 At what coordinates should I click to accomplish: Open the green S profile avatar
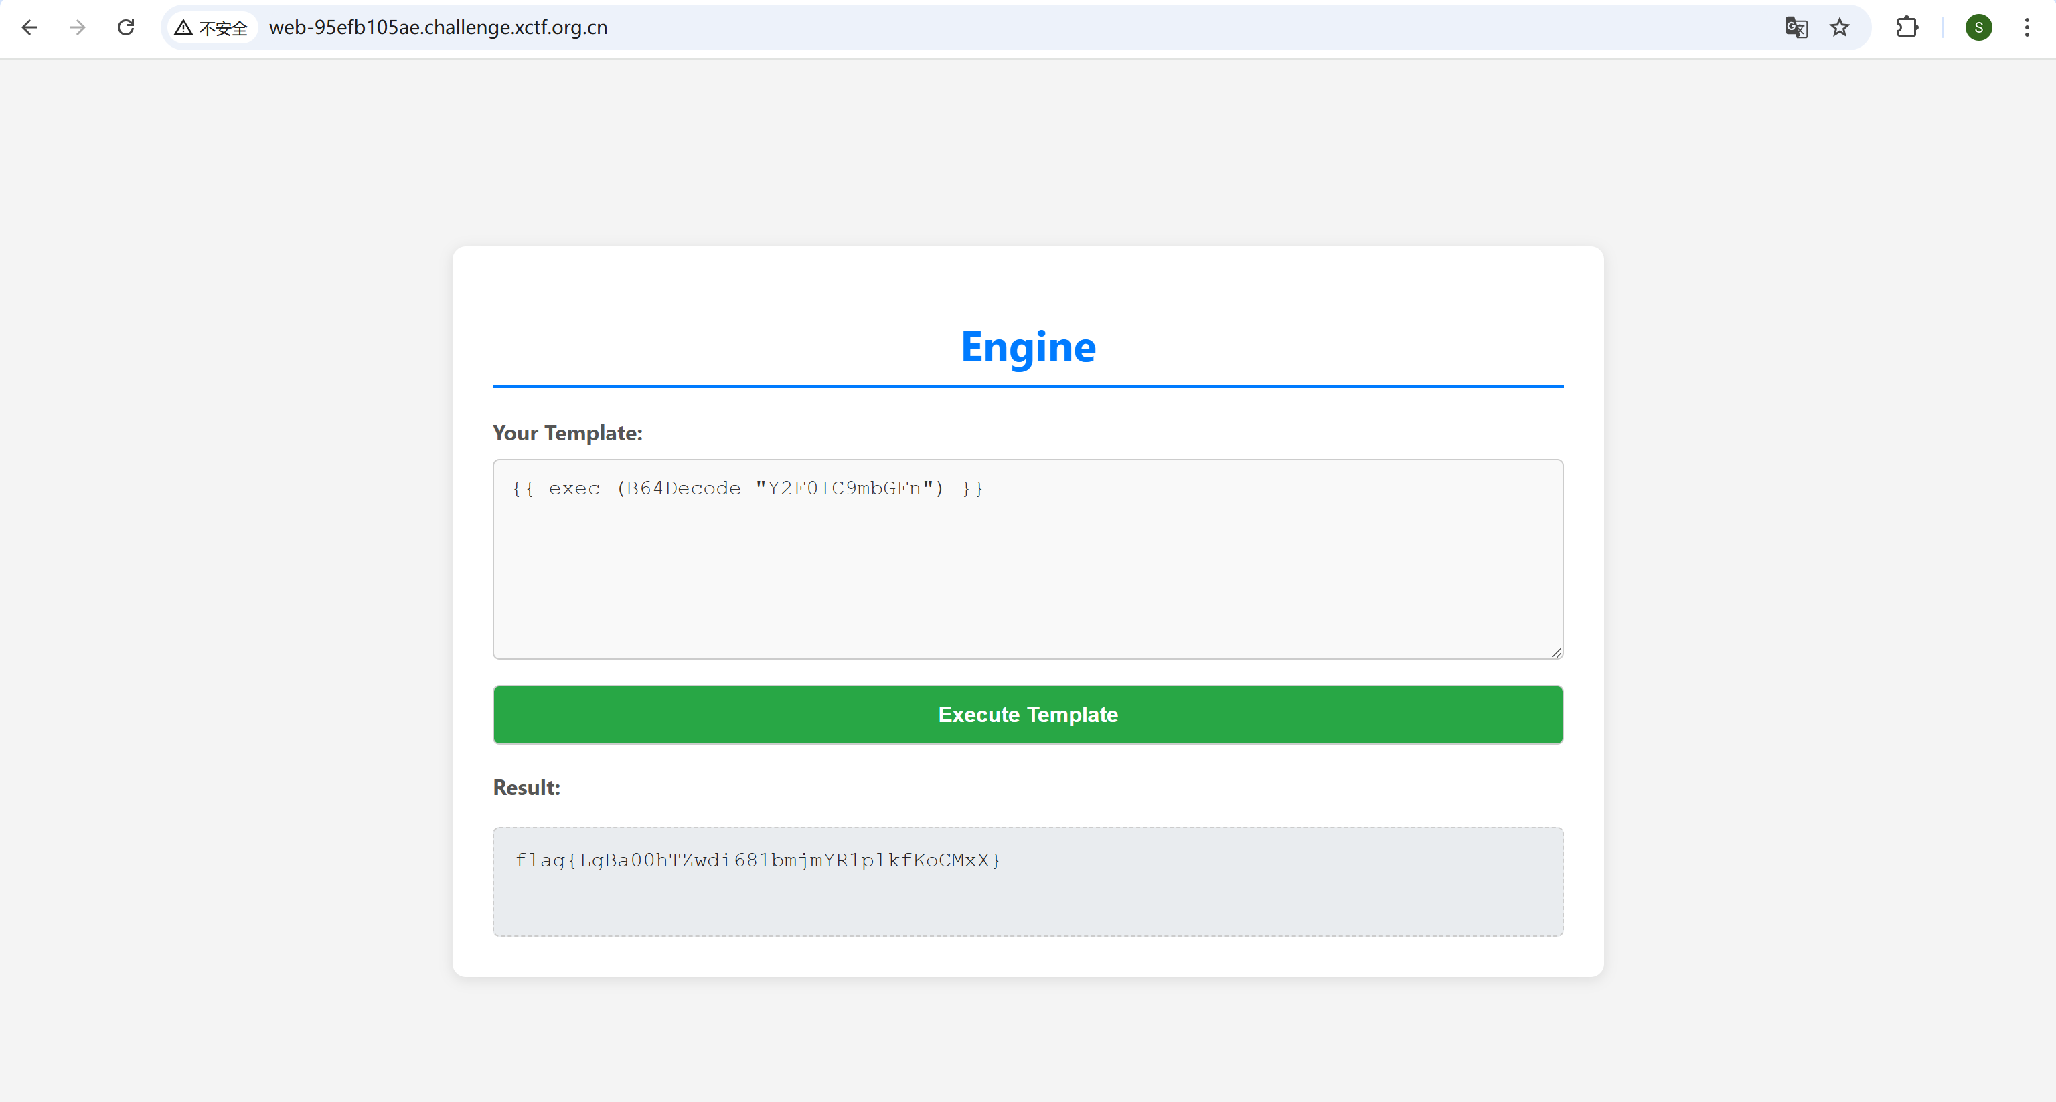point(1978,28)
